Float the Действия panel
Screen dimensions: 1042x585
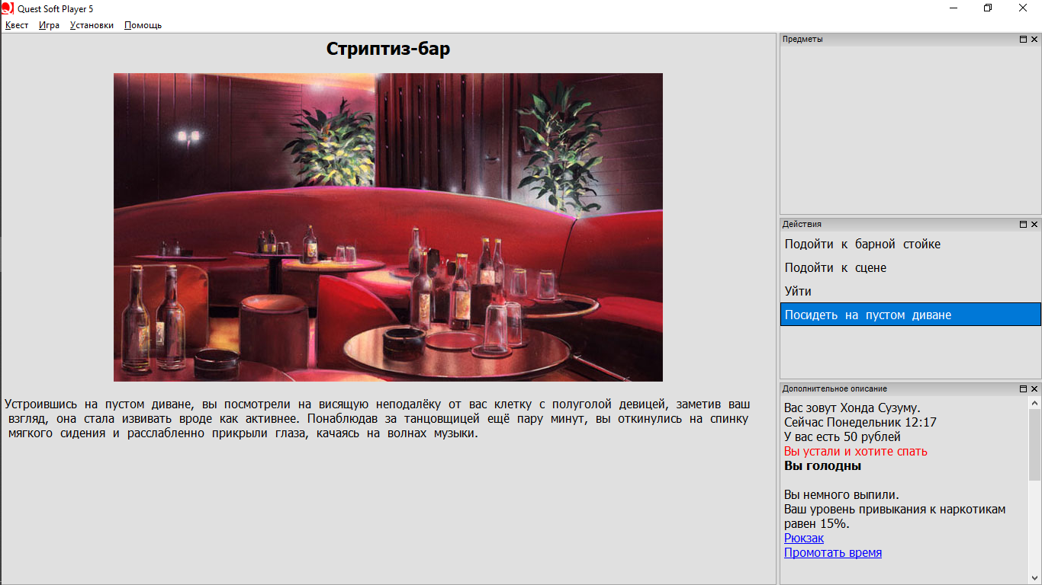click(1024, 224)
